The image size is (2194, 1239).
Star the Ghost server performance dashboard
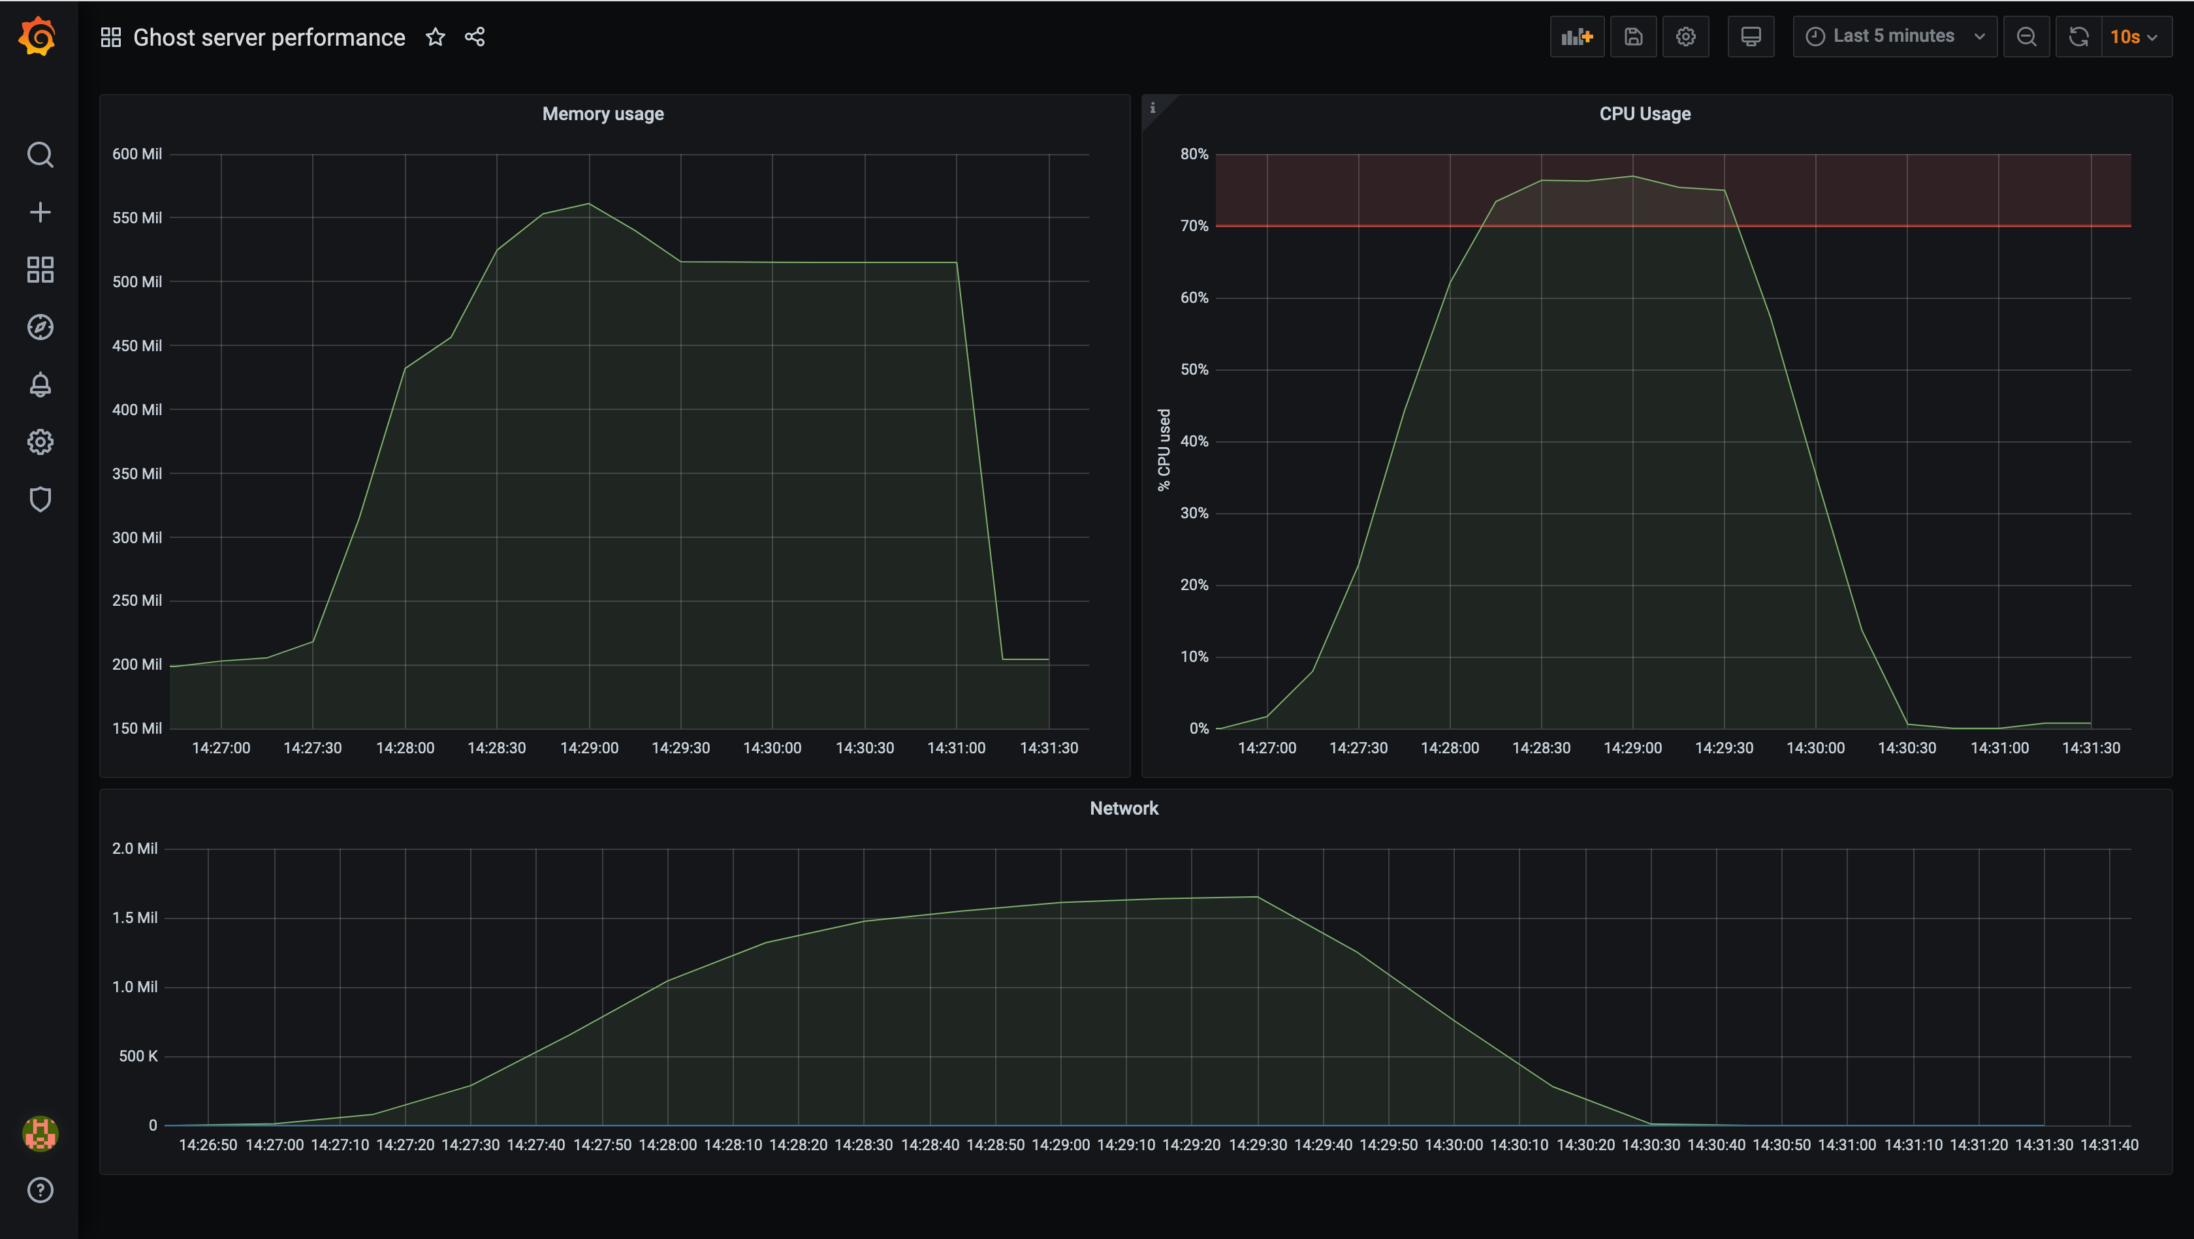436,37
